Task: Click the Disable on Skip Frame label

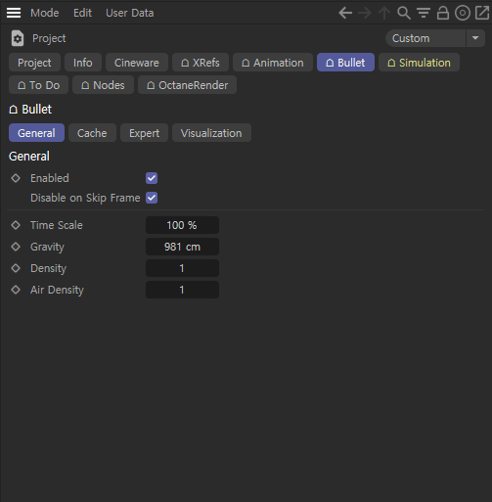Action: click(x=85, y=198)
